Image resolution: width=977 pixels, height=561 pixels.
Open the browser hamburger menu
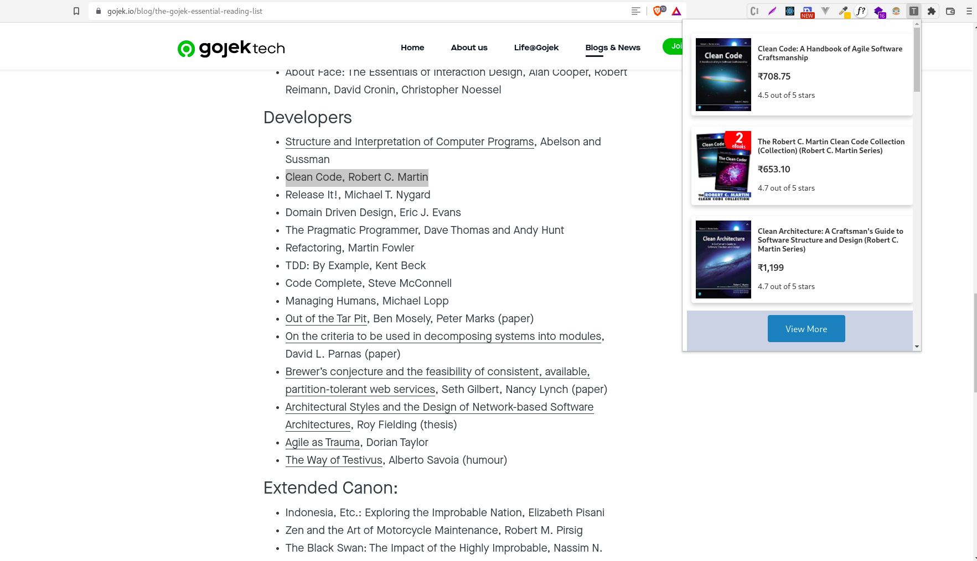[969, 11]
